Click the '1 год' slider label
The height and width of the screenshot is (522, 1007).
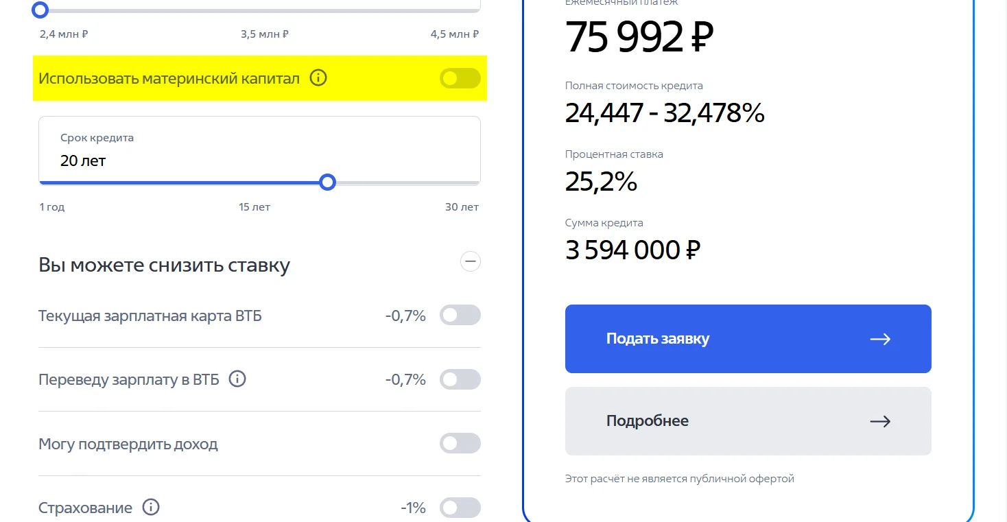(x=52, y=207)
